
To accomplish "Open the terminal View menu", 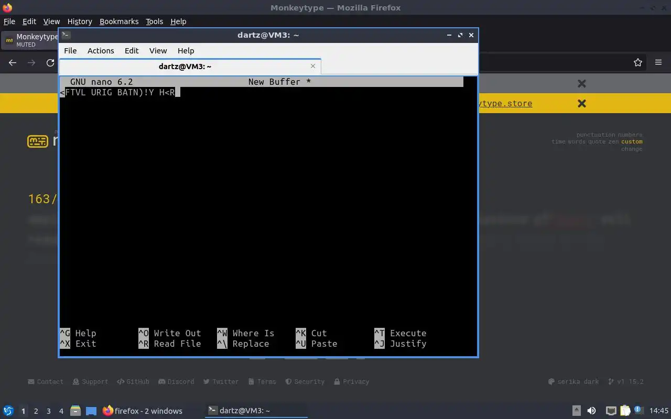I will [x=158, y=51].
